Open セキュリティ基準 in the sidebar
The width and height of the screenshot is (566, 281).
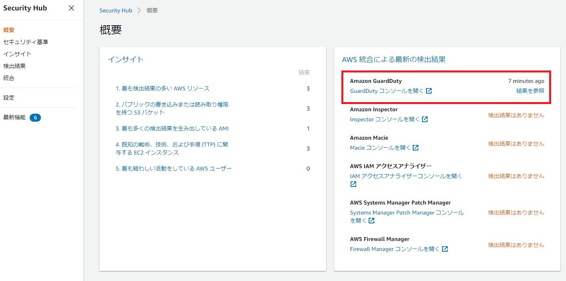(26, 42)
